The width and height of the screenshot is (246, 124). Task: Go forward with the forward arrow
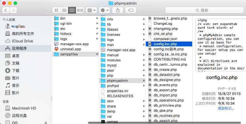coord(13,10)
